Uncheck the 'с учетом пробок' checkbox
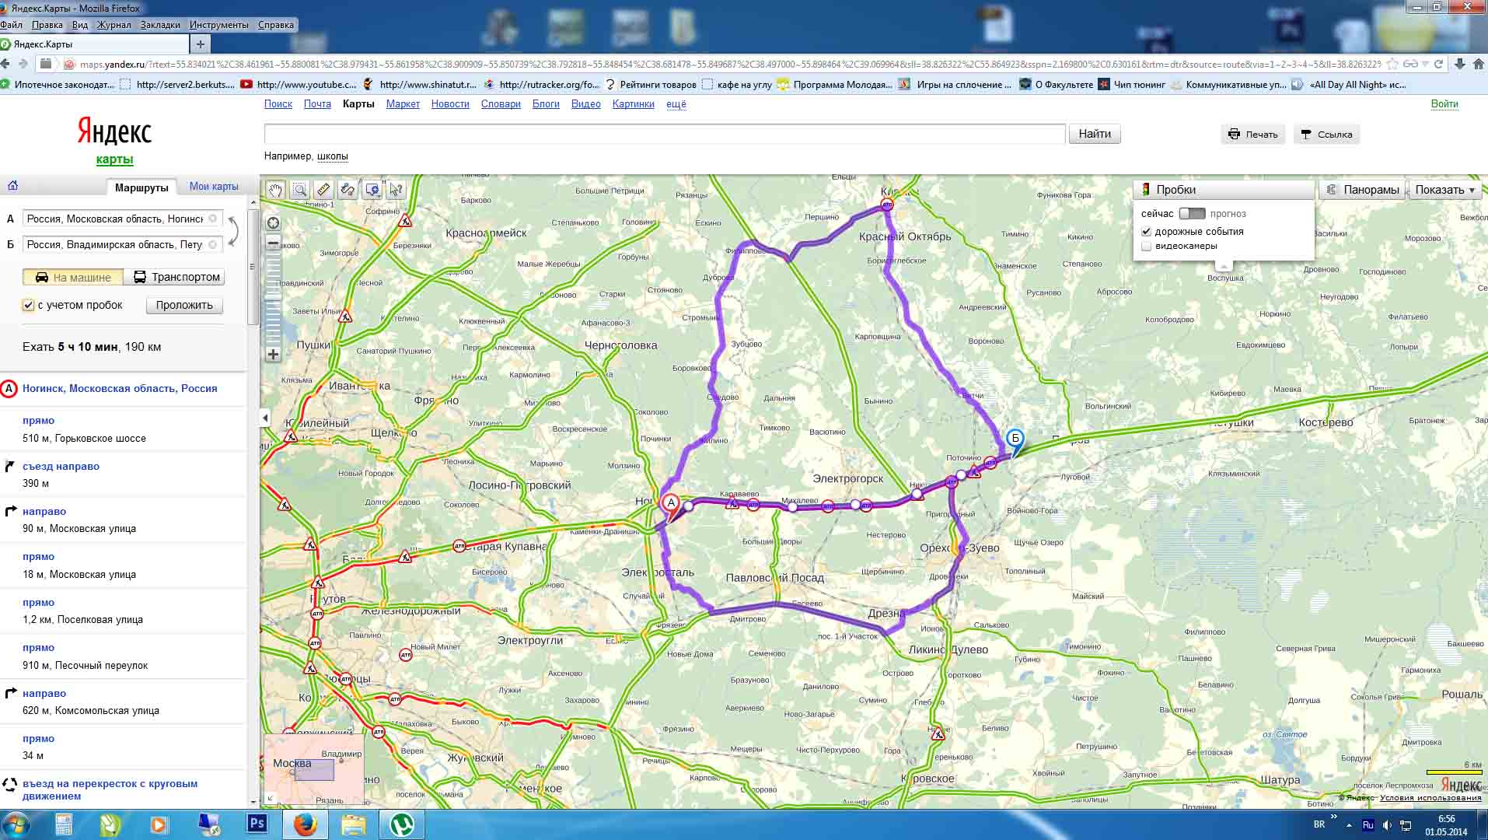This screenshot has height=840, width=1488. [29, 306]
